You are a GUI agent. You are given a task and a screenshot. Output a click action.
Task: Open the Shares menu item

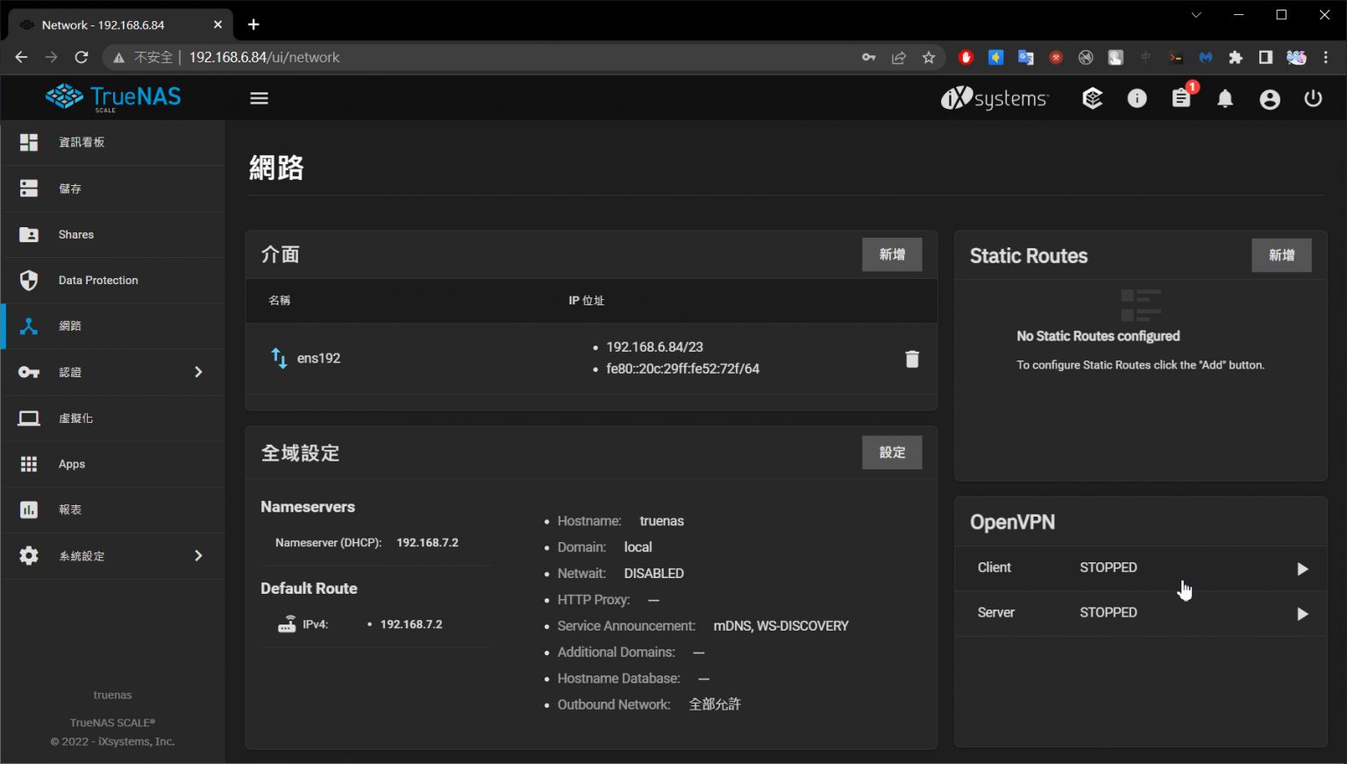tap(76, 234)
